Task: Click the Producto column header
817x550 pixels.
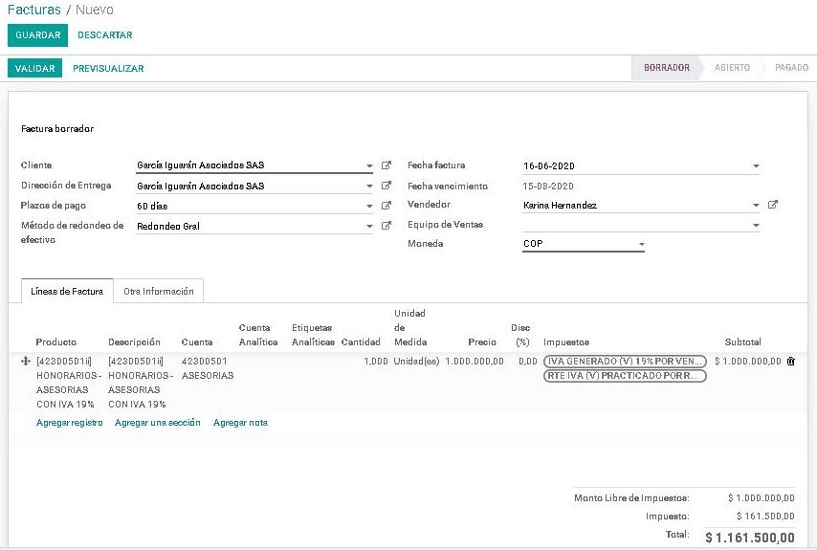Action: 55,342
